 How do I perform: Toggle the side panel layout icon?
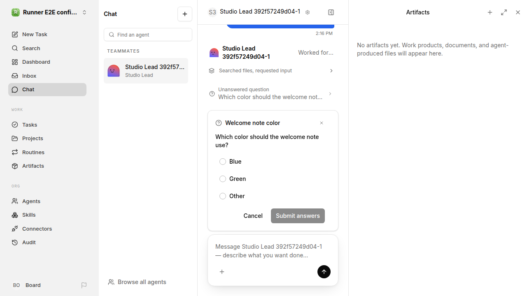coord(331,12)
